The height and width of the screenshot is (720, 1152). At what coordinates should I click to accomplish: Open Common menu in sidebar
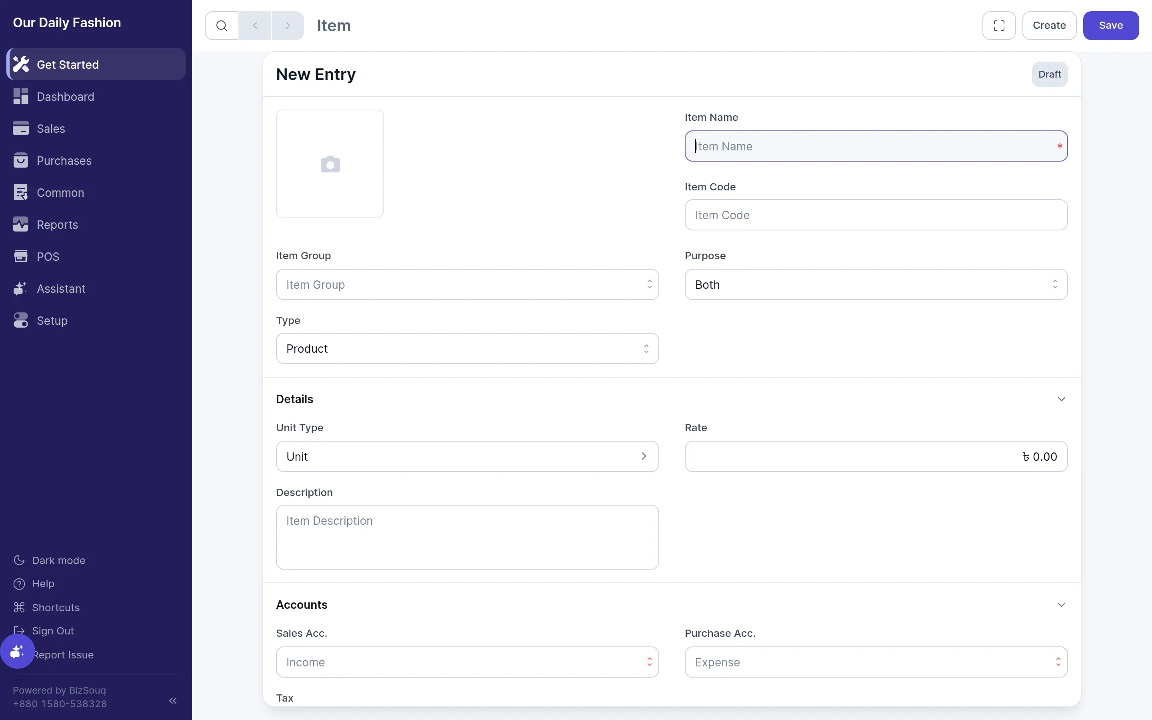pos(96,192)
